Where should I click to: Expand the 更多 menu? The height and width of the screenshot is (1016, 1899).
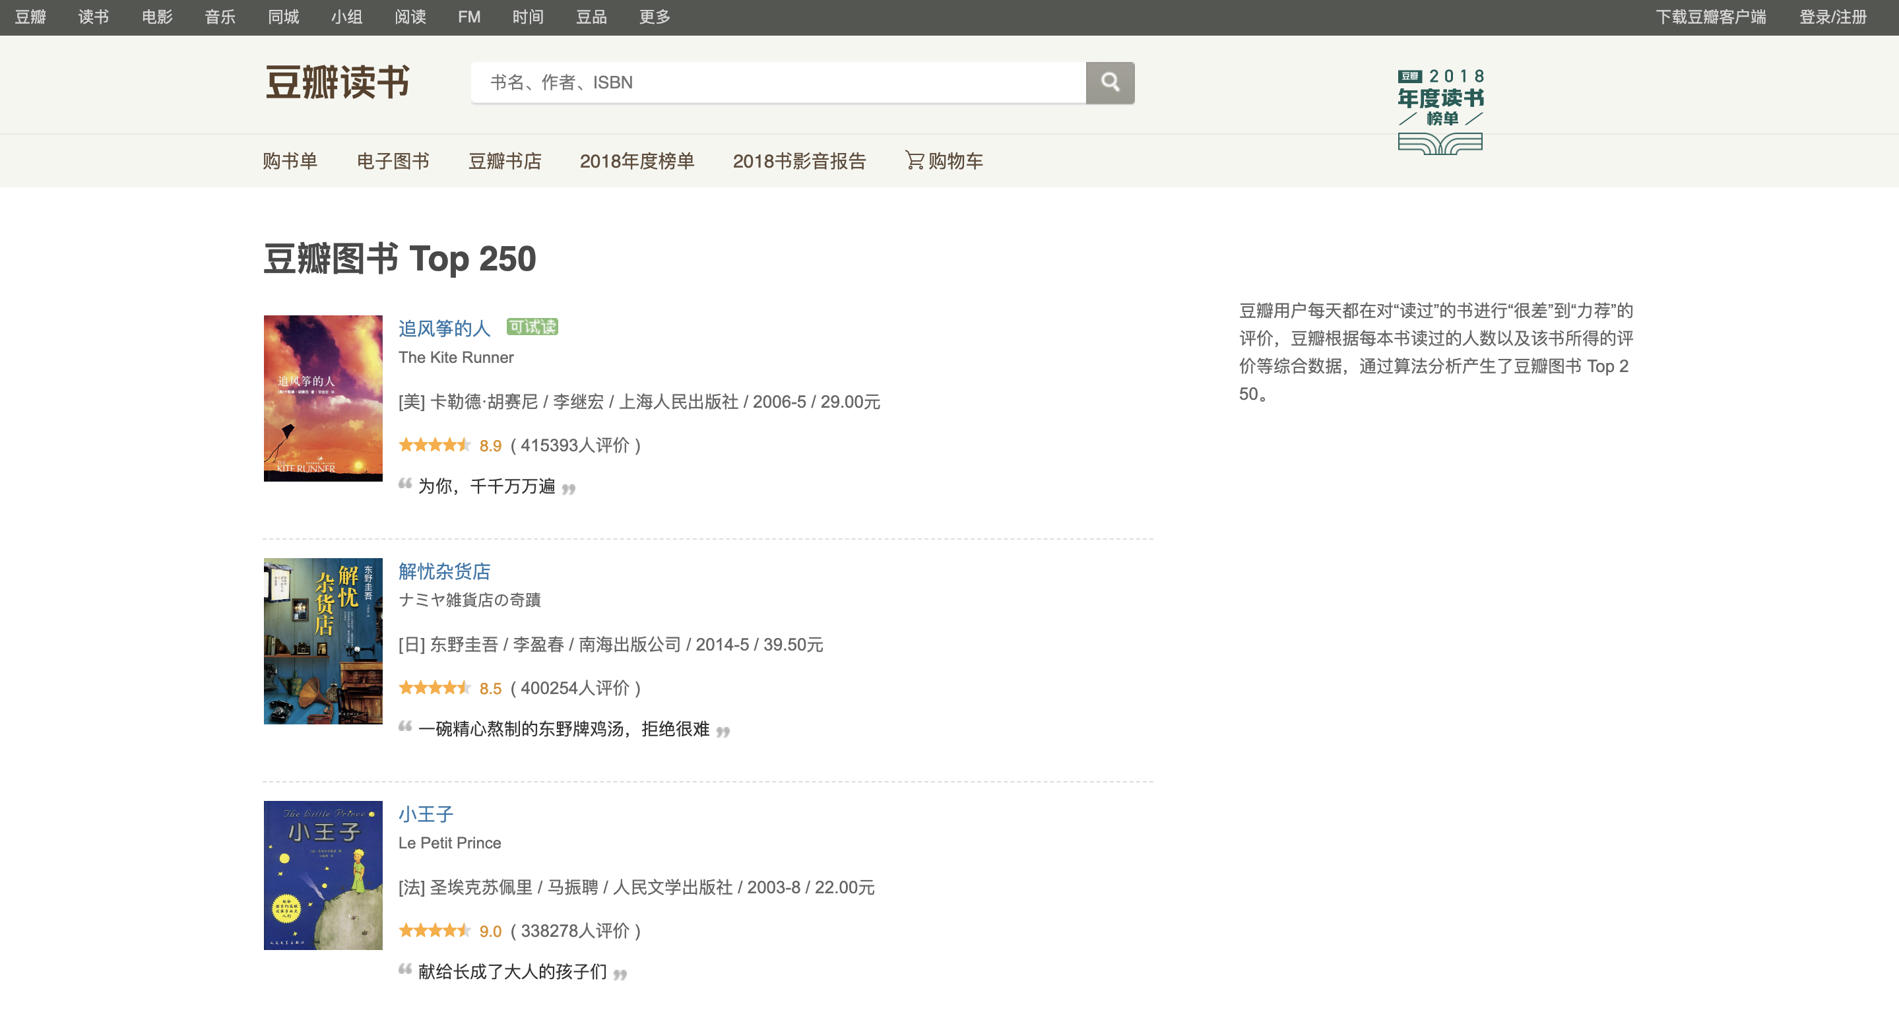(x=655, y=17)
